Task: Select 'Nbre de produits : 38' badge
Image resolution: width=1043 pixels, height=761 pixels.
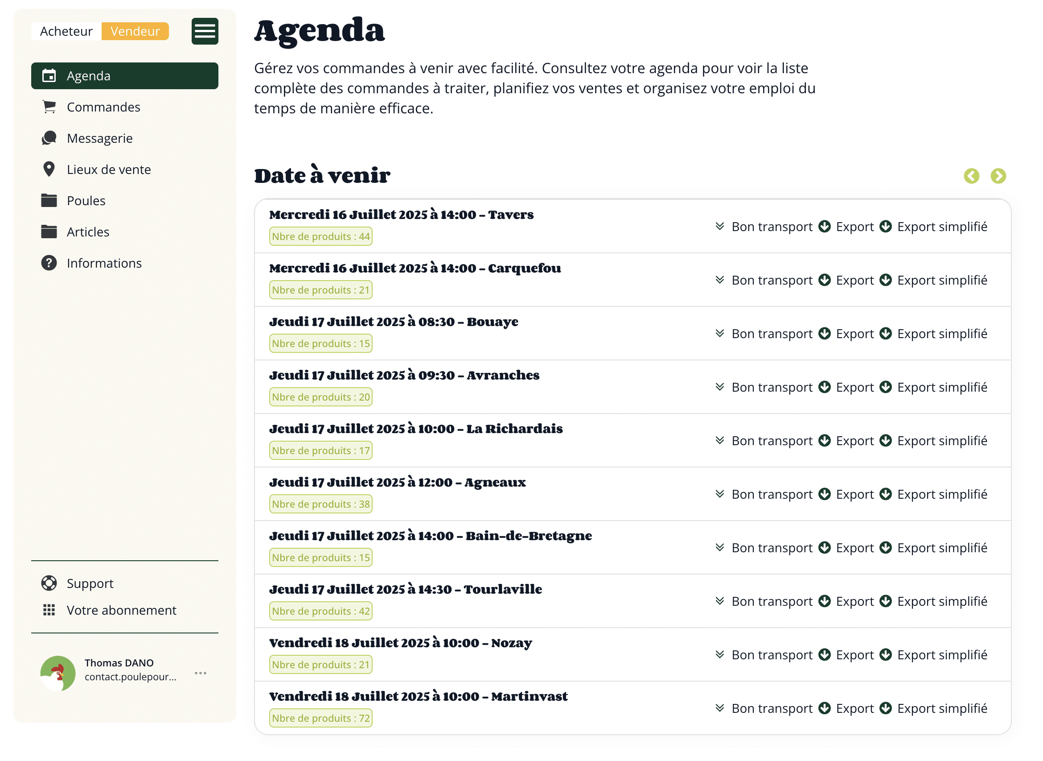Action: click(x=321, y=505)
